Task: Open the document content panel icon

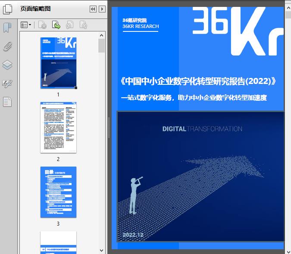Action: coord(7,102)
